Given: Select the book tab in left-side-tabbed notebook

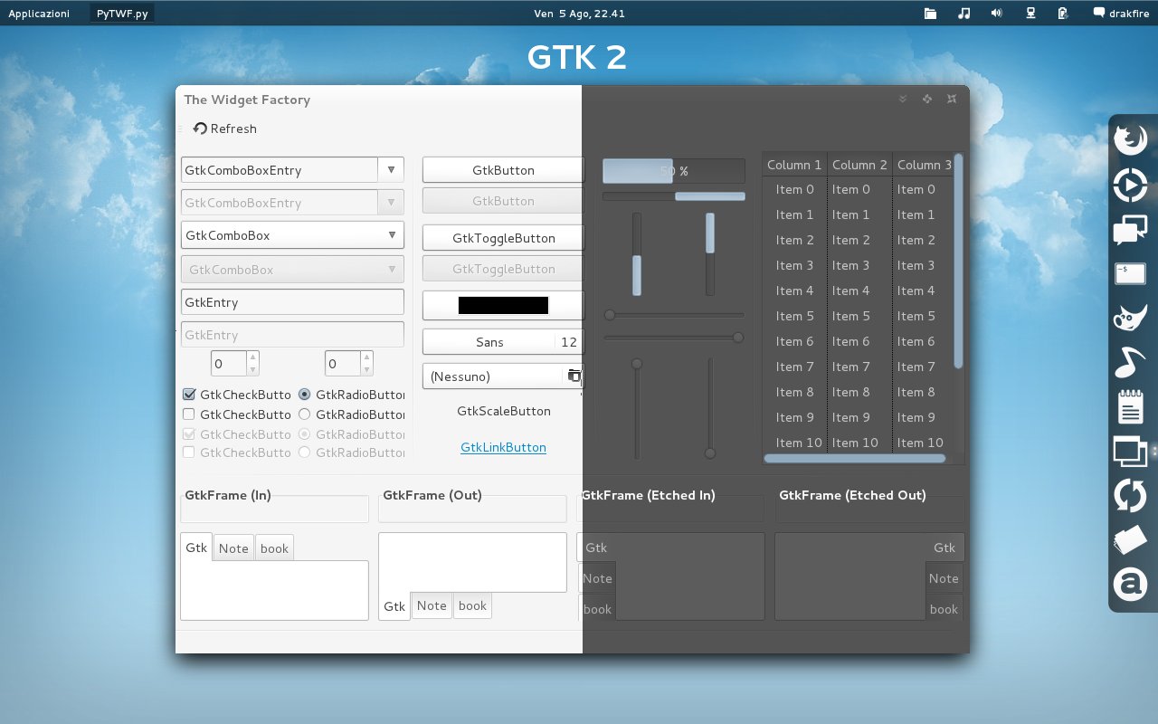Looking at the screenshot, I should point(597,609).
